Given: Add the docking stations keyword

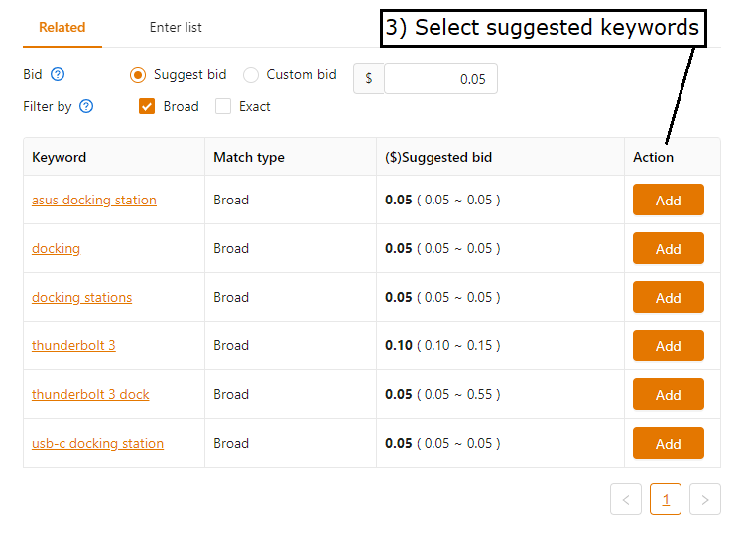Looking at the screenshot, I should [669, 297].
